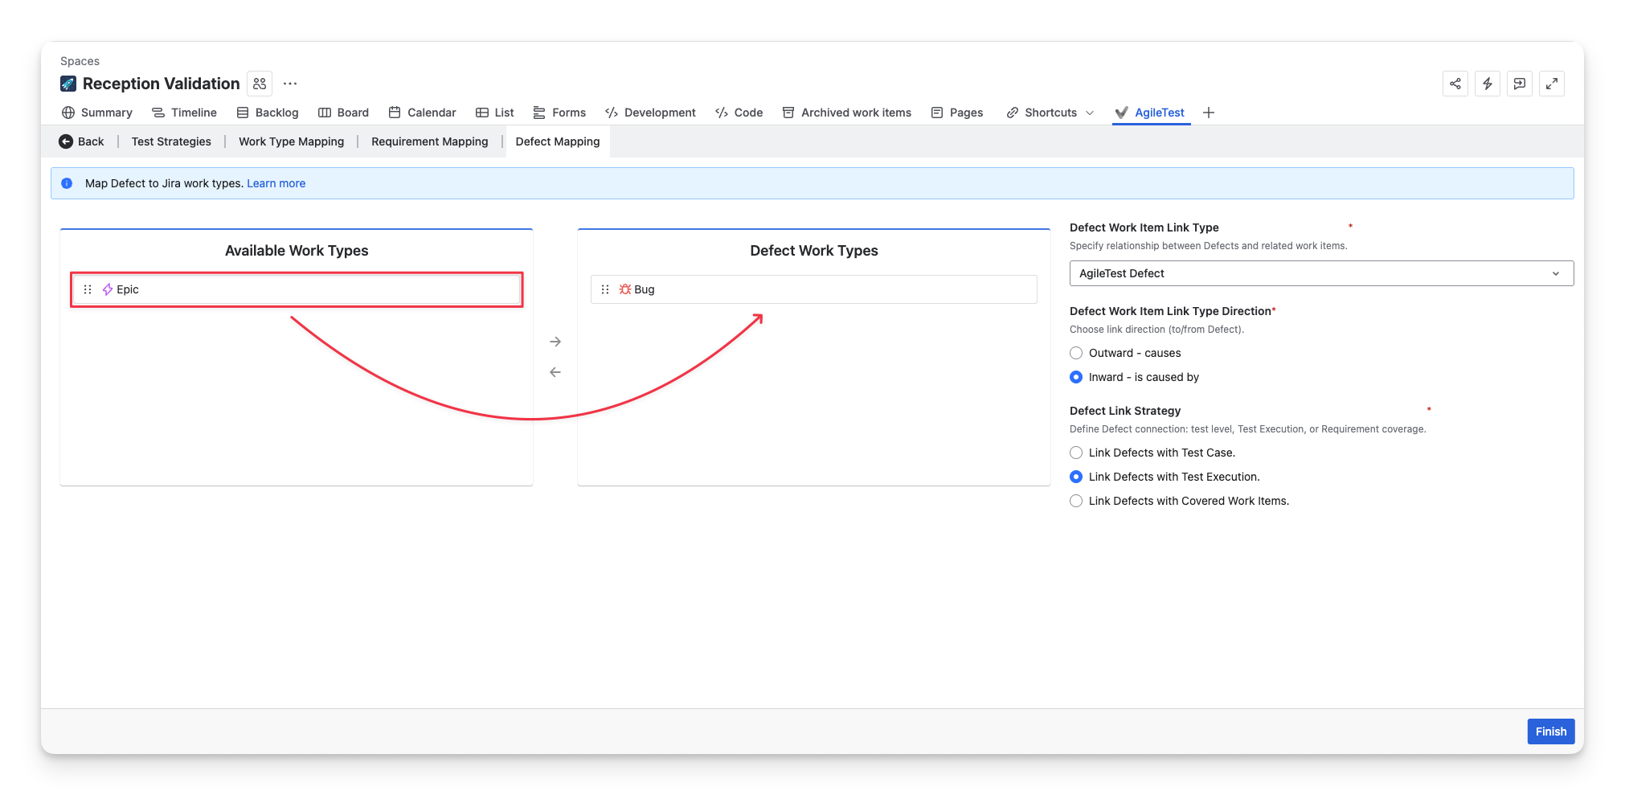Click the feedback speech bubble icon

[1519, 84]
